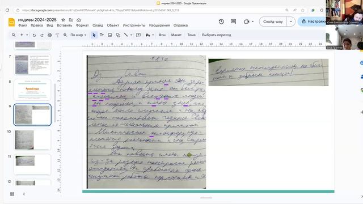Expand the Слайд-шоу options arrow
This screenshot has height=204, width=363.
coord(291,22)
